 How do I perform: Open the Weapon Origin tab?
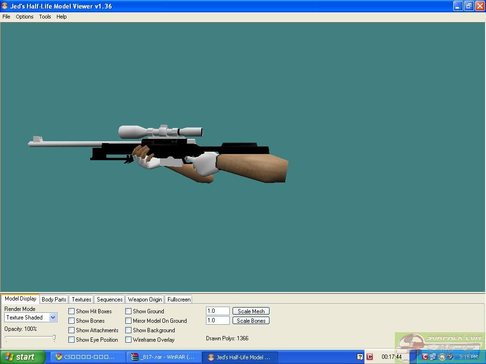tap(145, 300)
